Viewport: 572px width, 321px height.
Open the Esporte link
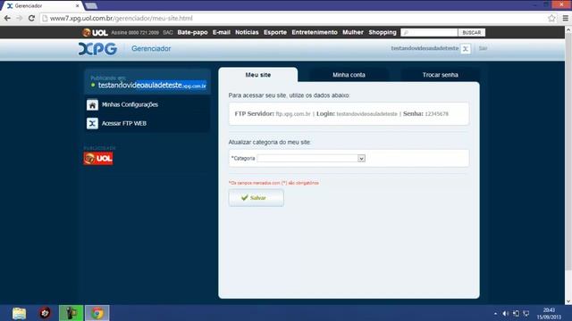click(275, 32)
